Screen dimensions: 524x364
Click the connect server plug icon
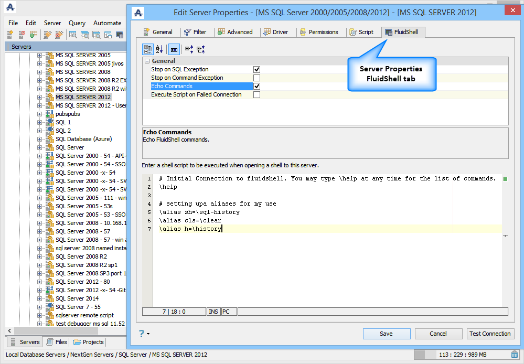pyautogui.click(x=47, y=35)
